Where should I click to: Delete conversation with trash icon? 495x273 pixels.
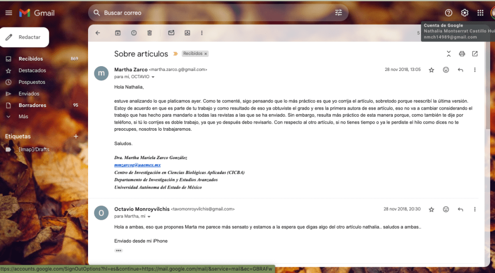point(150,33)
